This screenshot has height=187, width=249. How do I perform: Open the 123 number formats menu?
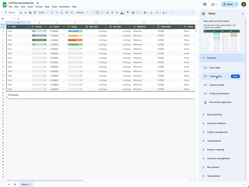point(71,13)
